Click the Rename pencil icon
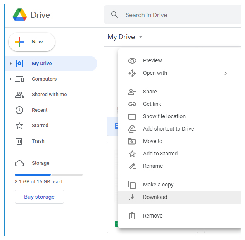The height and width of the screenshot is (240, 245). [x=132, y=166]
